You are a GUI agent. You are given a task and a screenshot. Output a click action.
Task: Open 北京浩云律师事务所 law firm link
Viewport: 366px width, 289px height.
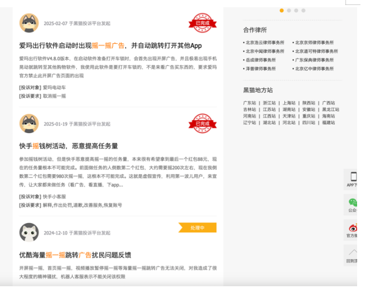[x=265, y=42]
